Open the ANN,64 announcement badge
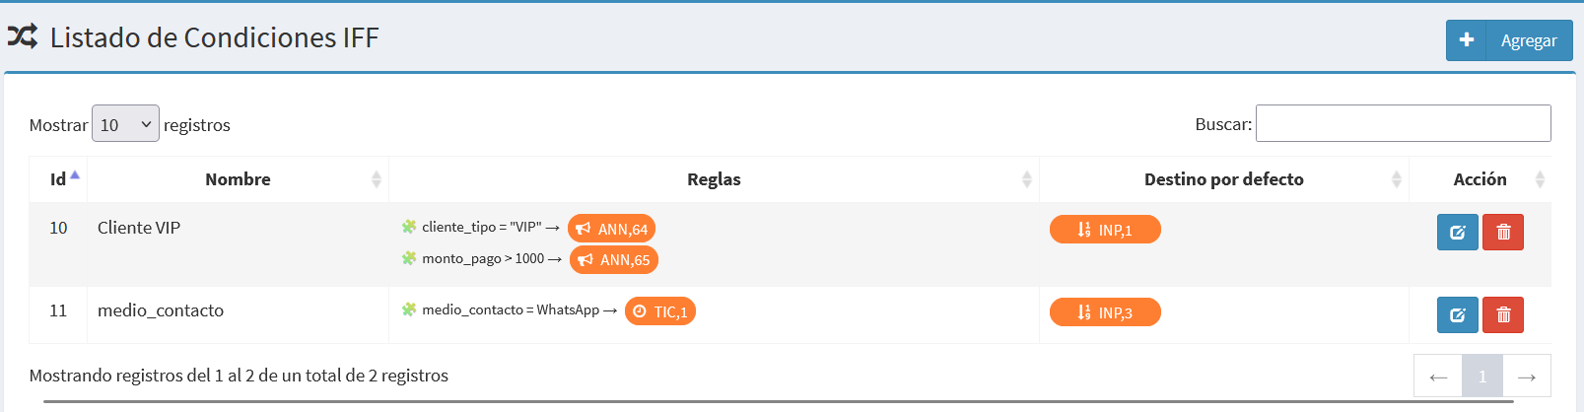The height and width of the screenshot is (412, 1584). point(611,229)
